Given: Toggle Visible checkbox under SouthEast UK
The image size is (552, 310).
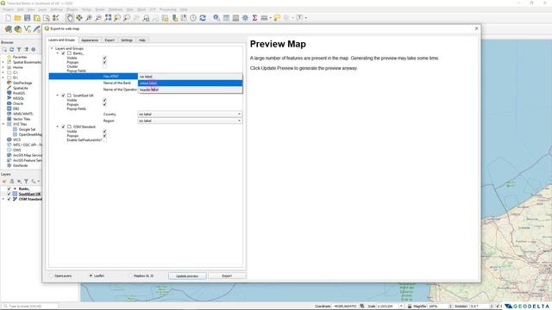Looking at the screenshot, I should click(104, 100).
